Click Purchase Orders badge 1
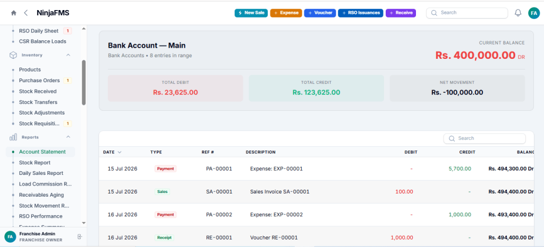The image size is (544, 247). [x=68, y=80]
